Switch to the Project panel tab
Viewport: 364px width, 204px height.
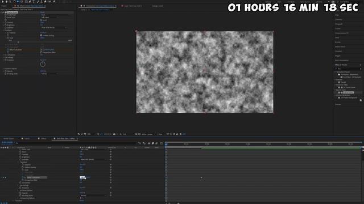pyautogui.click(x=4, y=6)
